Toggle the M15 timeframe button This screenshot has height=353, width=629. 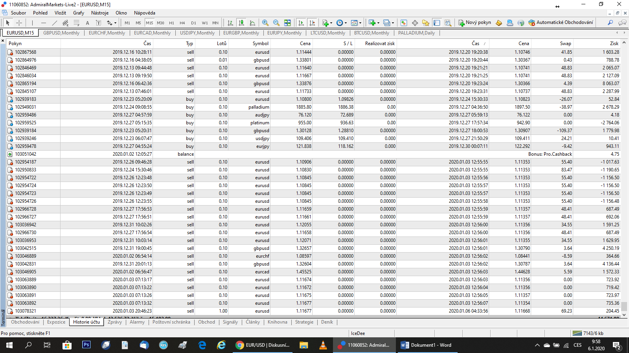(149, 23)
